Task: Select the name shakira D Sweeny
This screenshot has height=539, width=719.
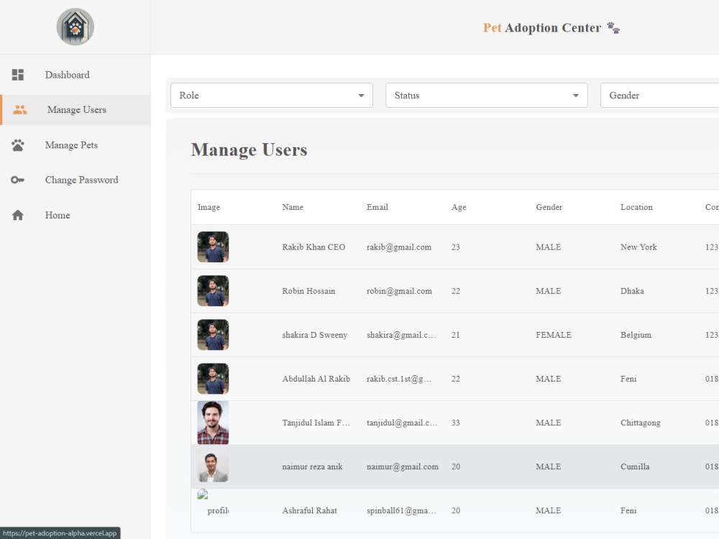Action: pos(315,335)
